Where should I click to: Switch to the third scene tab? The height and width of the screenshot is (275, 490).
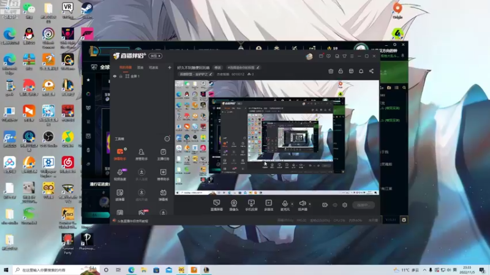pyautogui.click(x=154, y=68)
